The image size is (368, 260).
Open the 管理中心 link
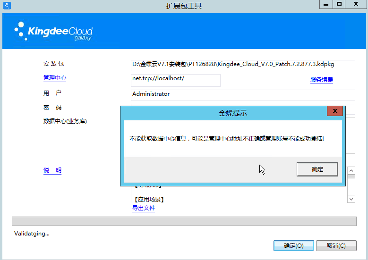tap(55, 78)
